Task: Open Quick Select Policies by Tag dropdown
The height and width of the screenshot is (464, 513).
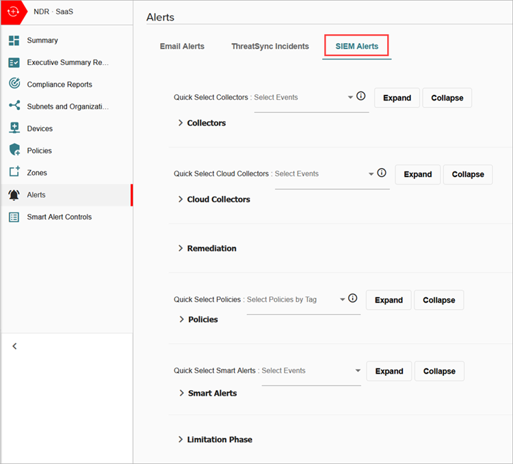Action: tap(304, 300)
